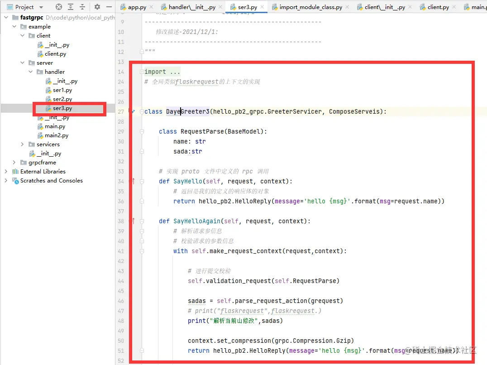Expand the servicers folder
This screenshot has width=487, height=365.
[x=22, y=144]
